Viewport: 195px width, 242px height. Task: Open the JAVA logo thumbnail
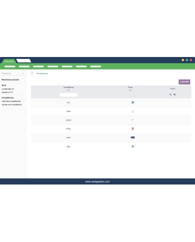[132, 111]
